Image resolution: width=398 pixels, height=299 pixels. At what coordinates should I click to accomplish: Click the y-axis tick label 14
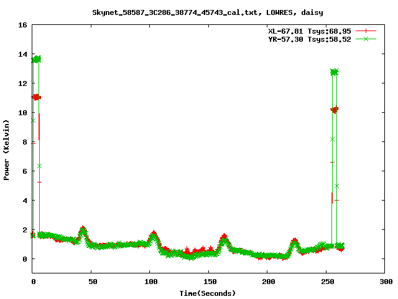pyautogui.click(x=22, y=54)
